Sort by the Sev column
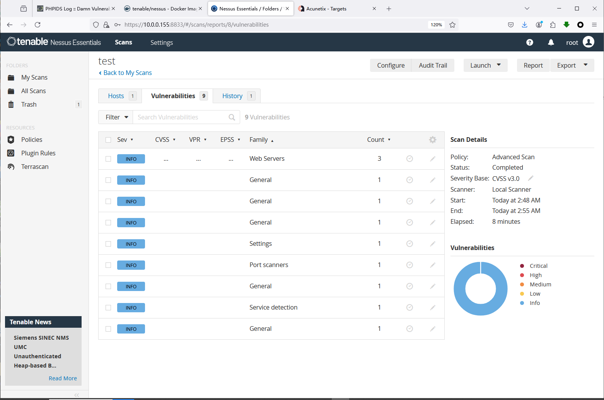 tap(125, 140)
